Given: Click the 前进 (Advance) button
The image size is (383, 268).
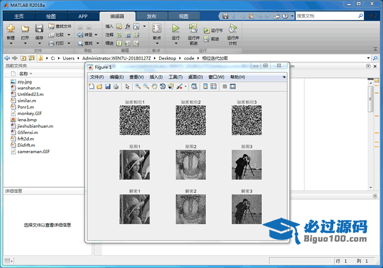Looking at the screenshot, I should 212,39.
